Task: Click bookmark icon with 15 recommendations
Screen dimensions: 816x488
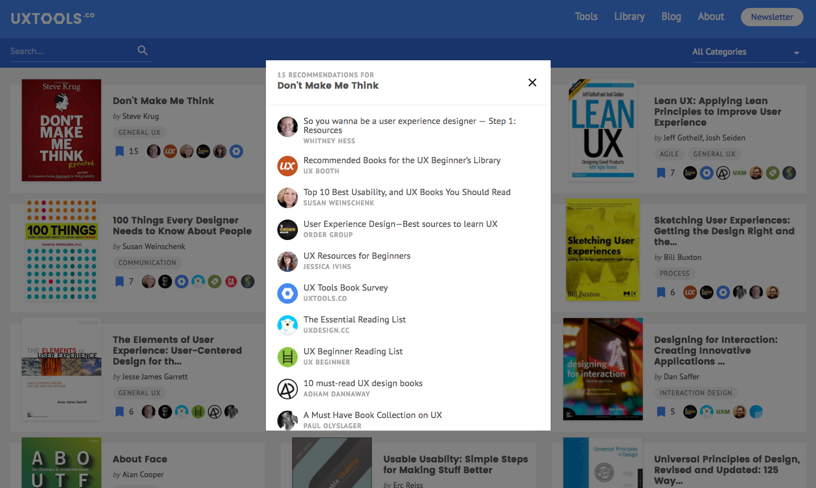Action: coord(120,151)
